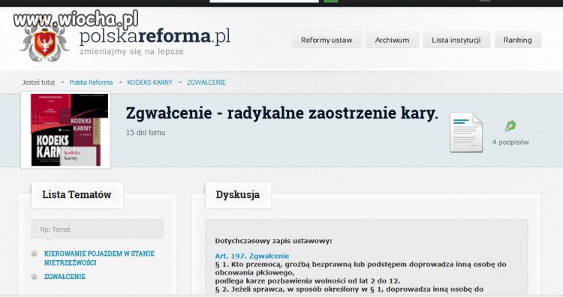Click bullet beside Kierowanie pojazdem topic
This screenshot has height=297, width=563.
point(35,253)
